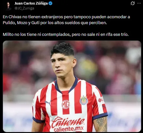Click the Caliente sponsor script on jersey
Viewport: 143px width, 133px height.
pos(68,122)
